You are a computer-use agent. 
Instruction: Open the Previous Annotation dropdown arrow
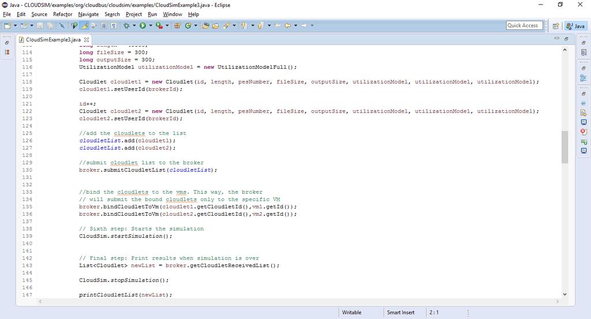pyautogui.click(x=269, y=25)
